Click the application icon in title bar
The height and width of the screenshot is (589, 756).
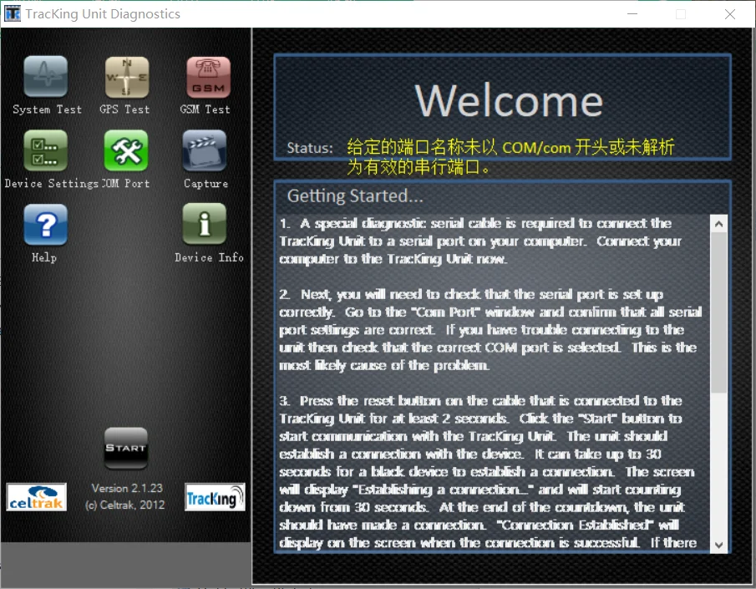[13, 14]
